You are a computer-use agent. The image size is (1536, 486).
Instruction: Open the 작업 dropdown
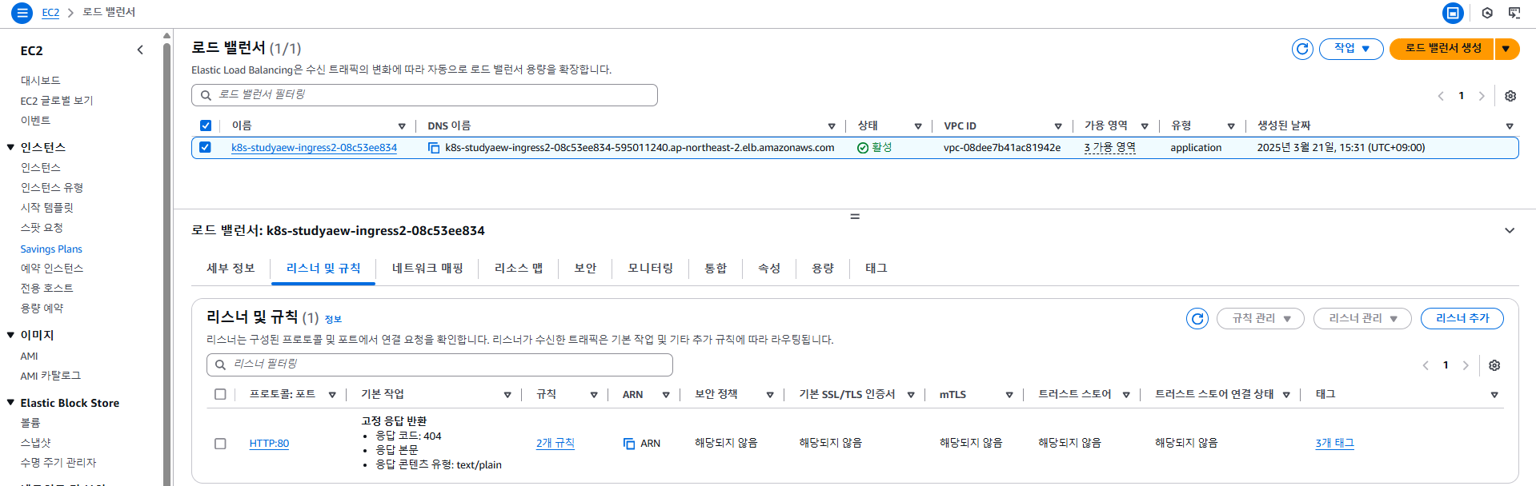point(1351,49)
